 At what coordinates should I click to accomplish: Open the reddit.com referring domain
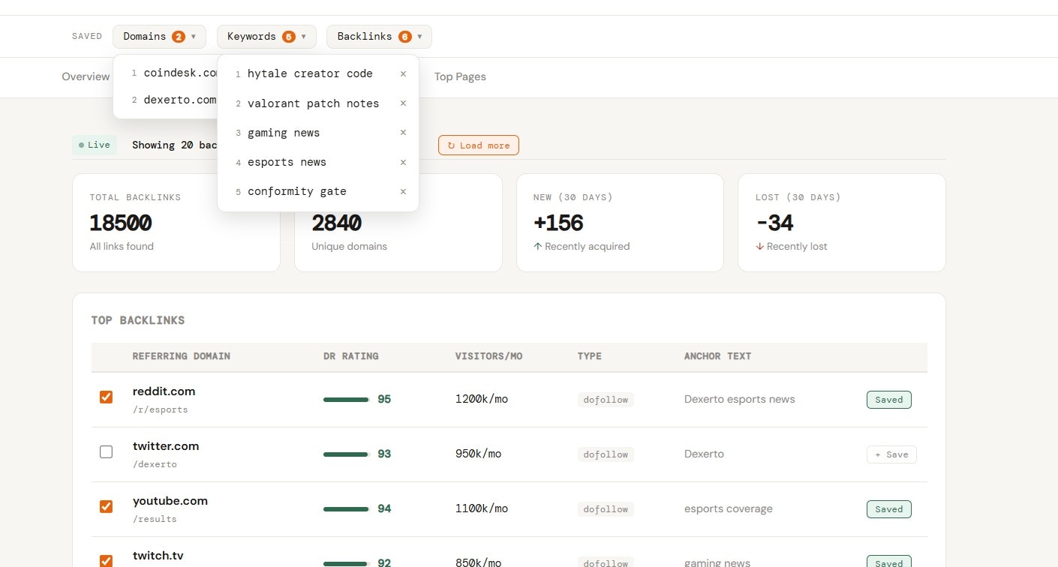tap(164, 391)
